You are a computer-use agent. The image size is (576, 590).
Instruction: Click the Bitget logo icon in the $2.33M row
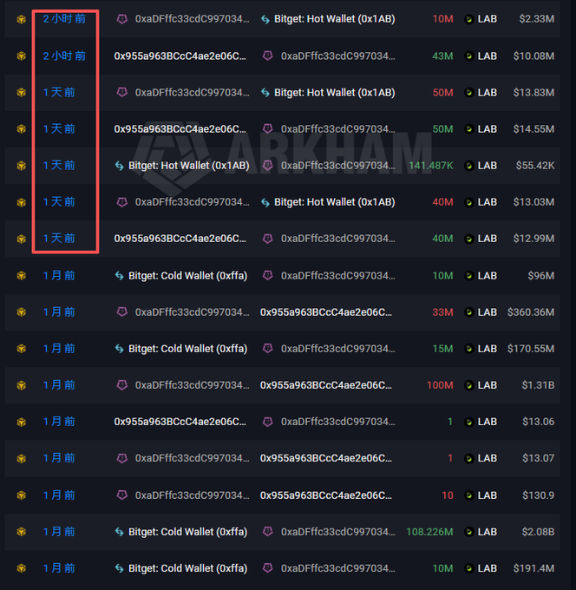pyautogui.click(x=265, y=19)
